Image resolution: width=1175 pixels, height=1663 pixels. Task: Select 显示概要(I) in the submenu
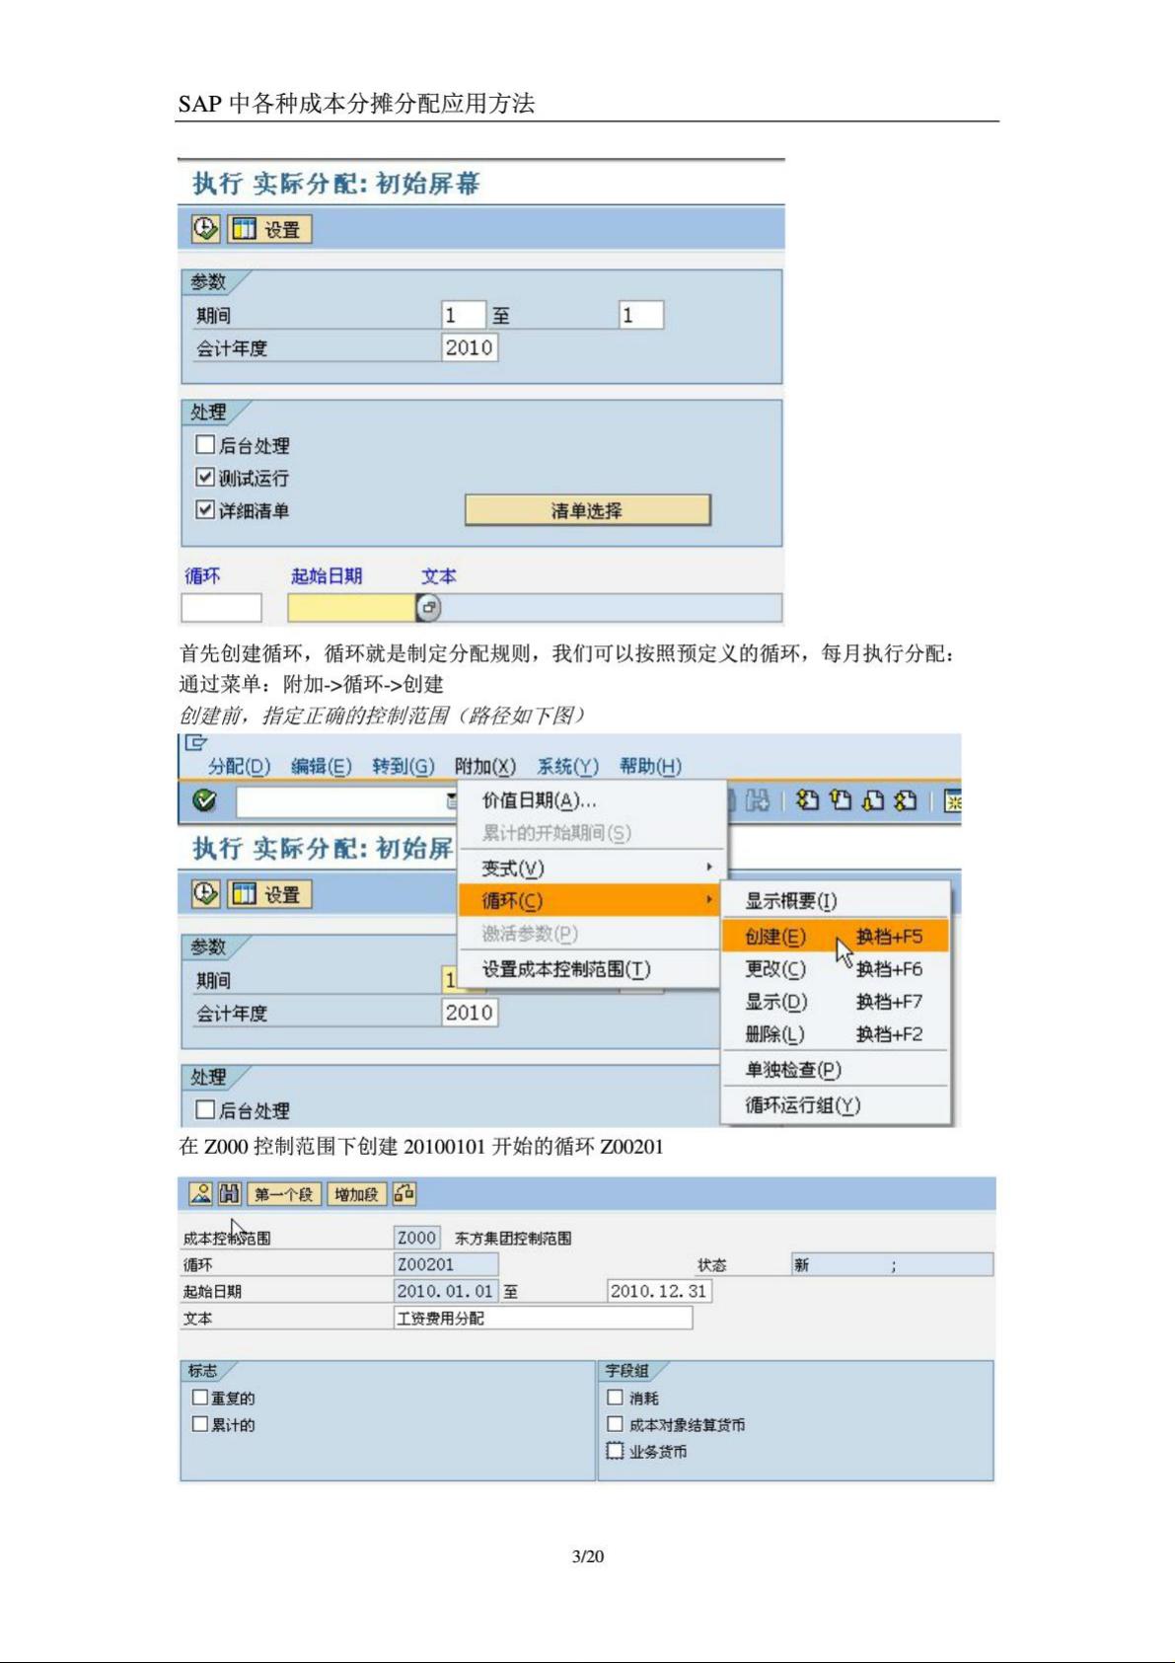(835, 901)
